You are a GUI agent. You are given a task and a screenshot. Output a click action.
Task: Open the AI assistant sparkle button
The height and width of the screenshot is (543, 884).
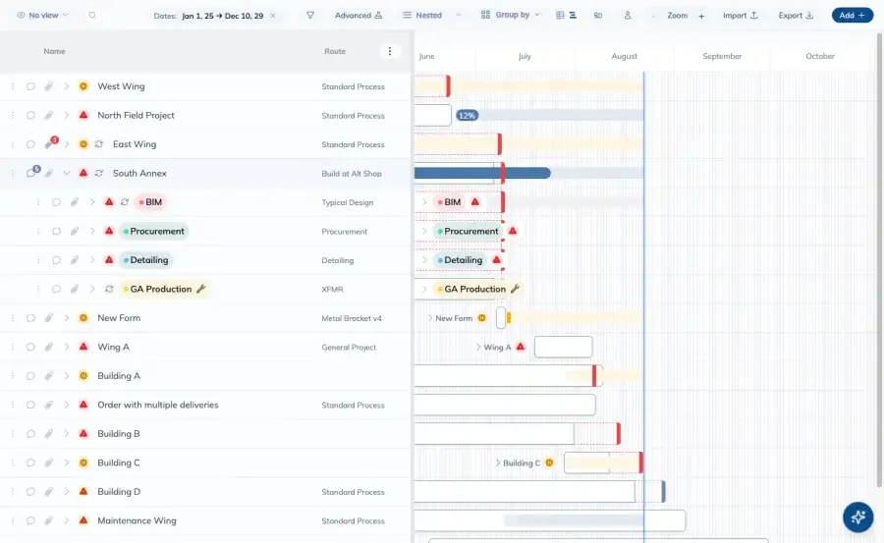[x=858, y=517]
